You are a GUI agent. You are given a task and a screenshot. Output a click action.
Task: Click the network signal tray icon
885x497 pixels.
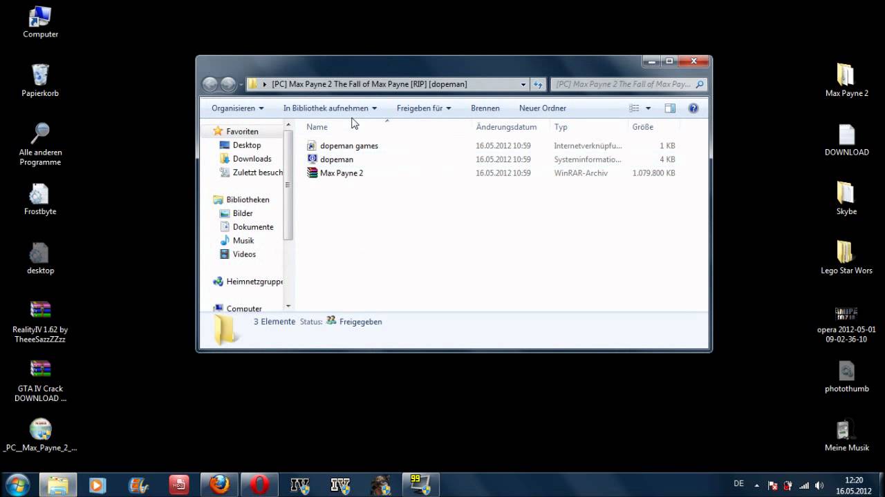pos(803,485)
